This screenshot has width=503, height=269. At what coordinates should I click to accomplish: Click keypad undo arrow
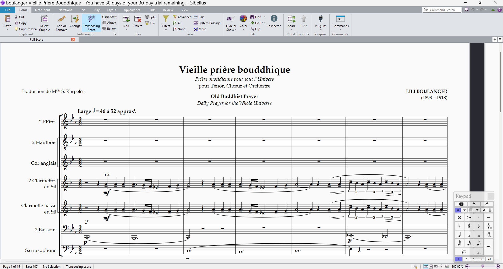click(474, 204)
